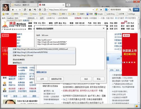The image size is (141, 109).
Task: Expand the 工具 bookmarks folder
Action: pos(72,14)
